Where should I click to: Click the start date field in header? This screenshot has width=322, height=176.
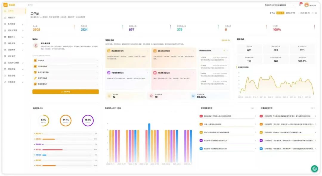pyautogui.click(x=290, y=13)
